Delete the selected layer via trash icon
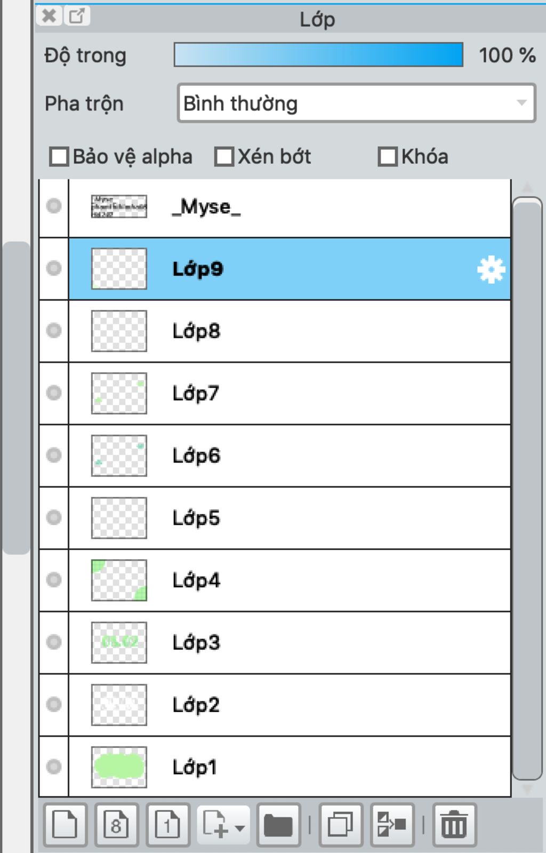 [x=454, y=825]
